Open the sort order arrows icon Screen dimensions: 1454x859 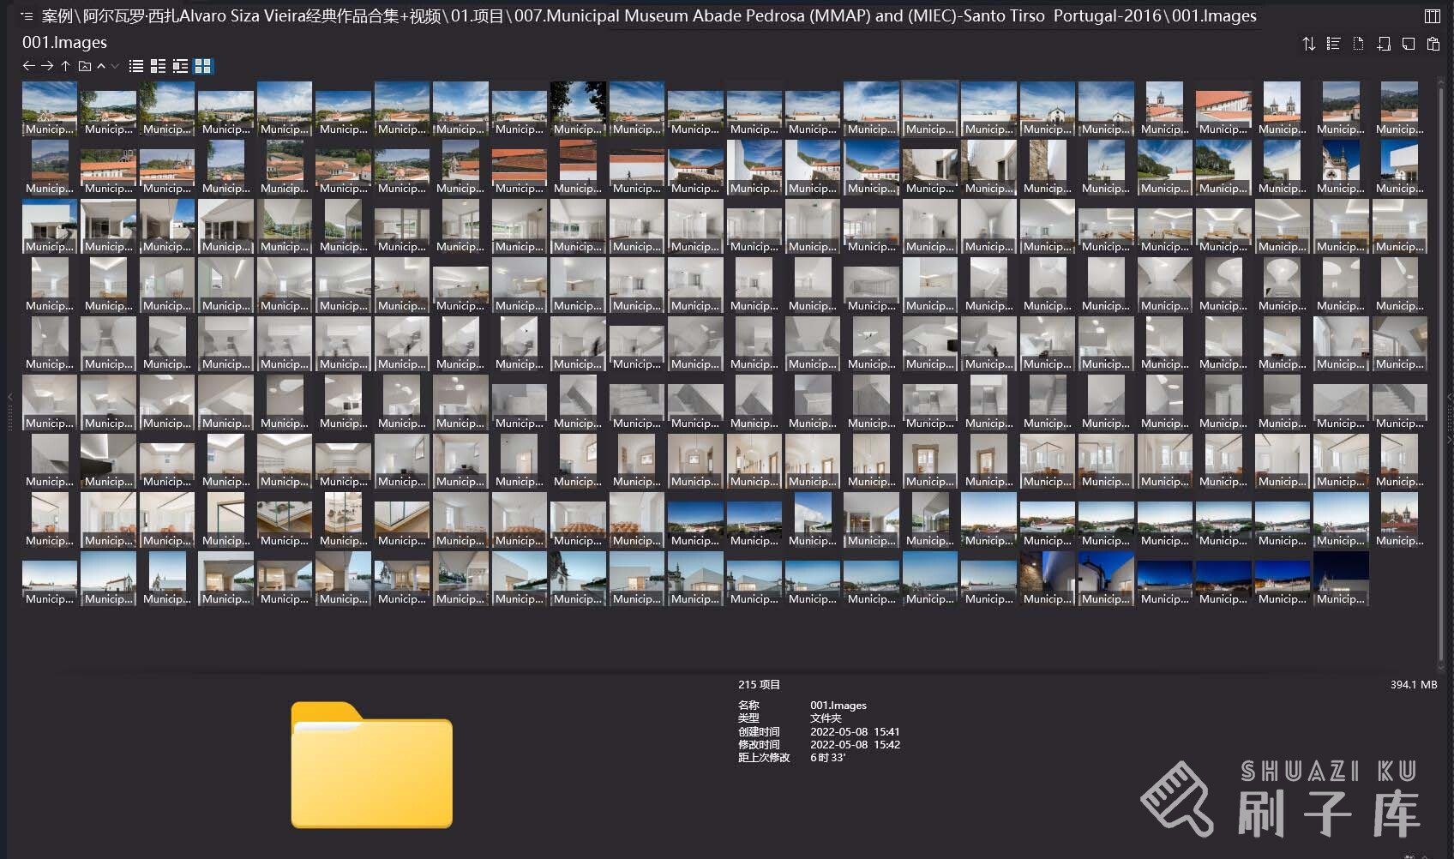pyautogui.click(x=1308, y=44)
